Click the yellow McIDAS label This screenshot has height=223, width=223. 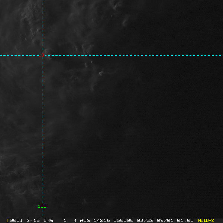click(x=206, y=220)
